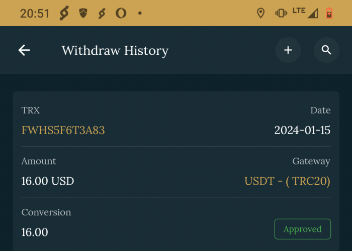The image size is (352, 251).
Task: Tap the 16.00 value under Conversion
Action: pyautogui.click(x=35, y=232)
